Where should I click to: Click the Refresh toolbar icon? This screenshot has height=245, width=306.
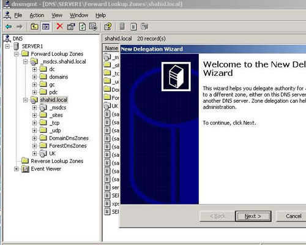pyautogui.click(x=82, y=26)
